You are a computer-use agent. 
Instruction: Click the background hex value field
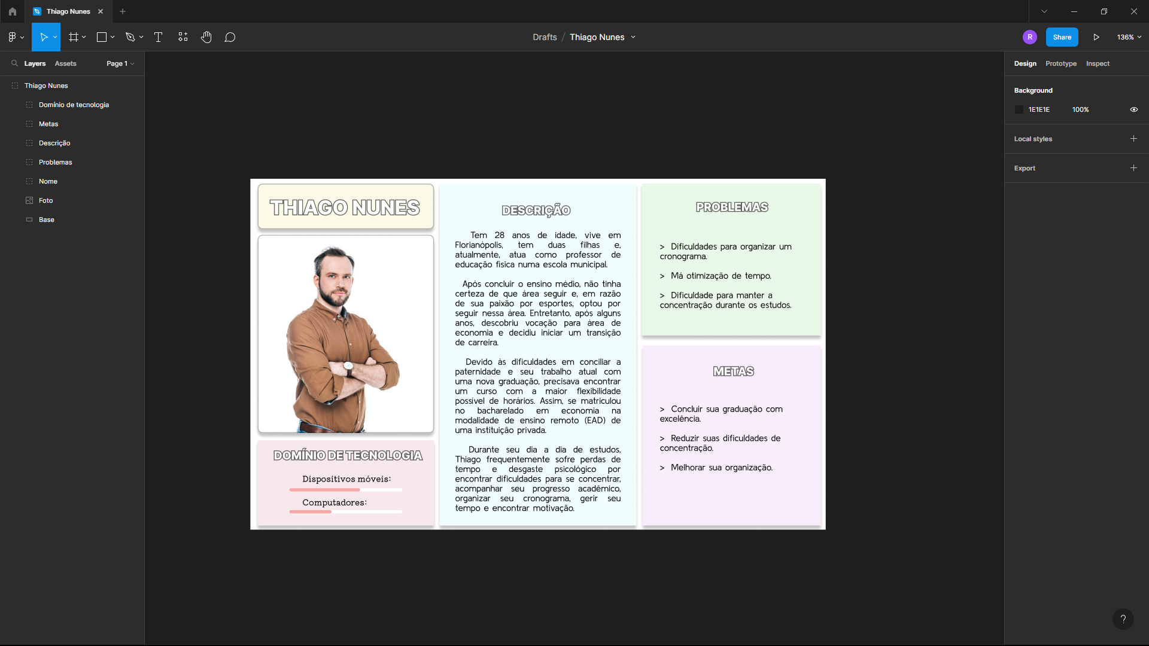tap(1039, 109)
